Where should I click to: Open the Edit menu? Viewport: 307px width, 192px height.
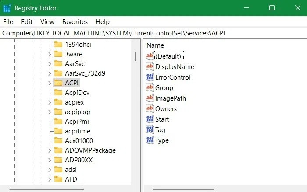[x=27, y=21]
